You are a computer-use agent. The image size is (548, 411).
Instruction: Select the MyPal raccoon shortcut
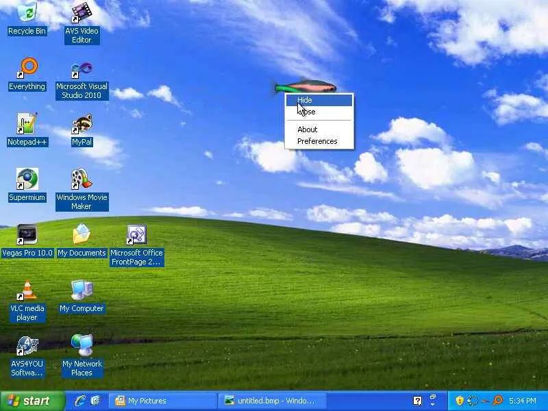click(x=82, y=130)
